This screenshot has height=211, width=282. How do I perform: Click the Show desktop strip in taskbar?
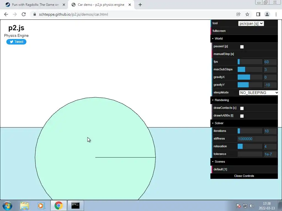280,206
